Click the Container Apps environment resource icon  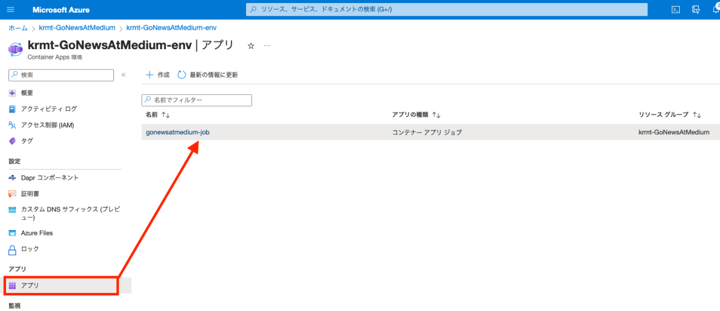point(16,49)
